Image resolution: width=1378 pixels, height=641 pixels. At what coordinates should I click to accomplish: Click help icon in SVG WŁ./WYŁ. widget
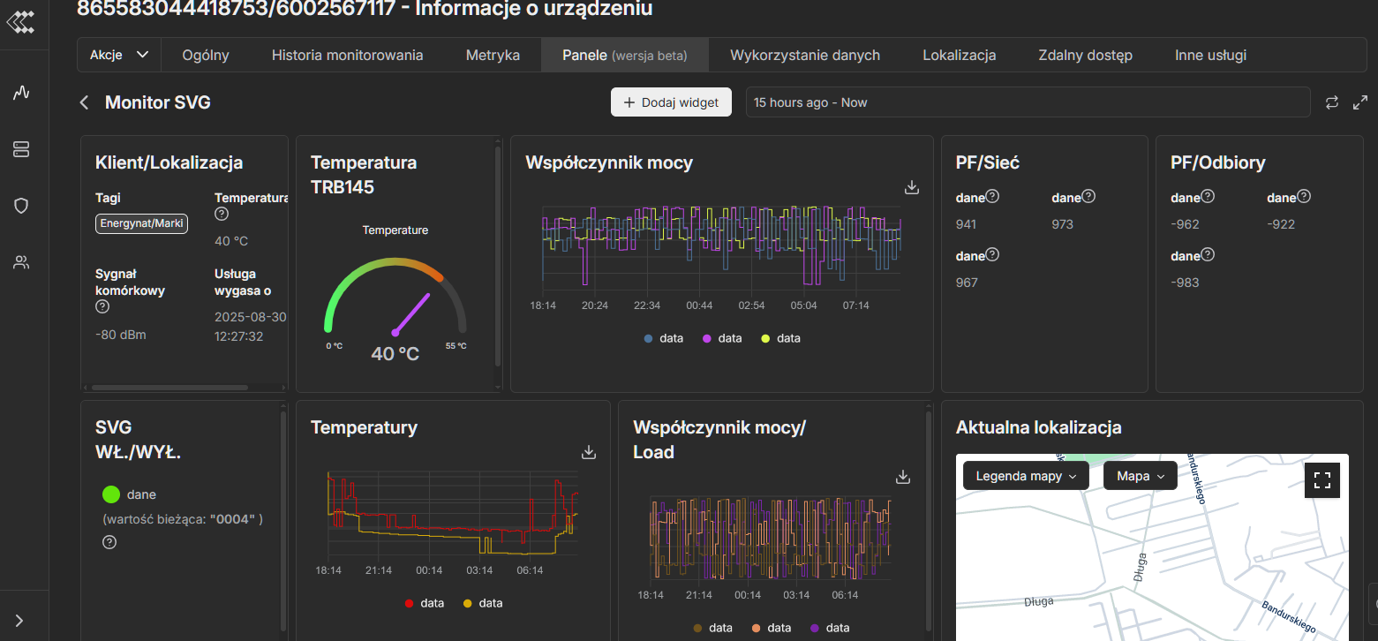(109, 542)
